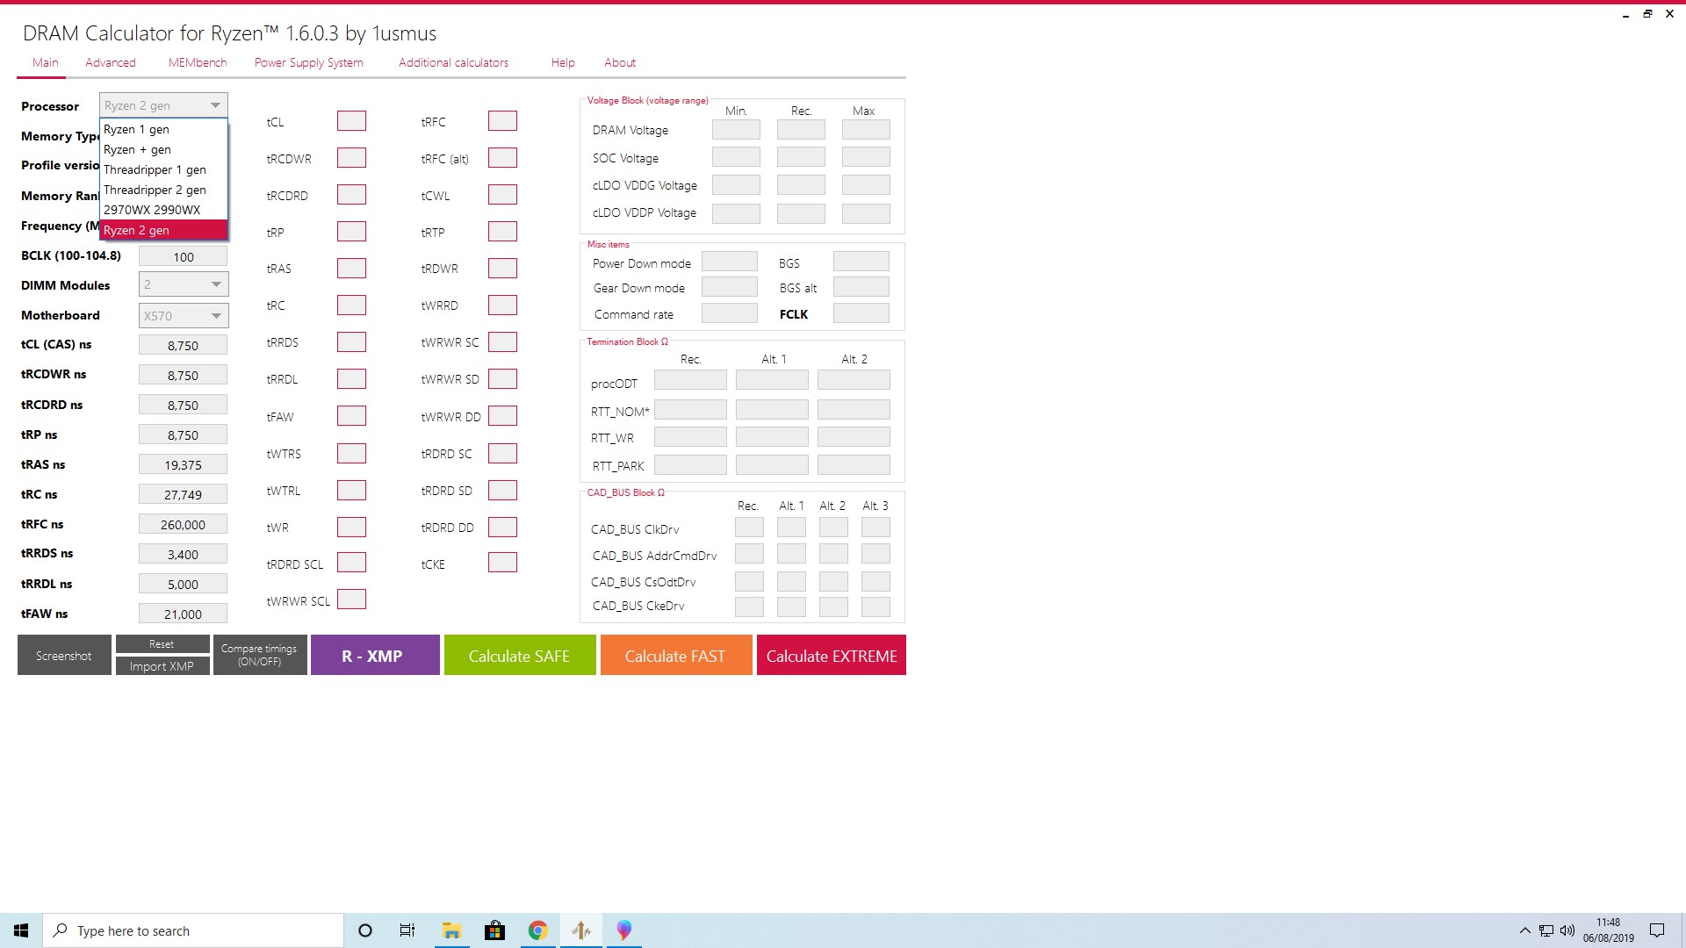
Task: Open the Action Center notifications icon
Action: point(1657,930)
